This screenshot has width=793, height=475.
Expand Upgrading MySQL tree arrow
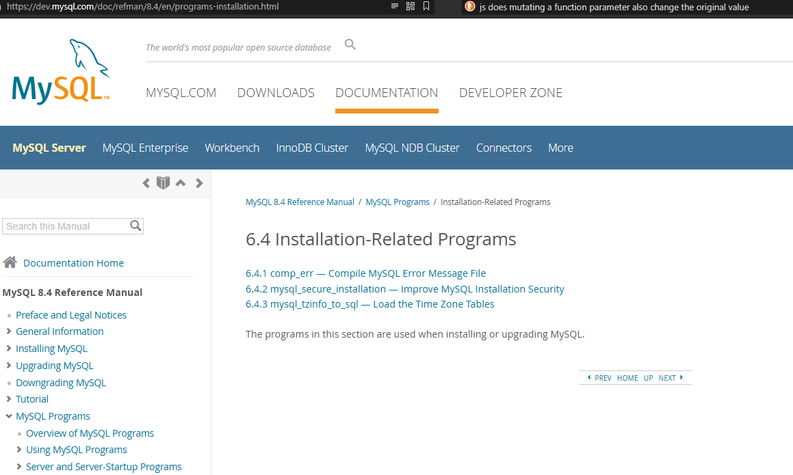tap(9, 365)
